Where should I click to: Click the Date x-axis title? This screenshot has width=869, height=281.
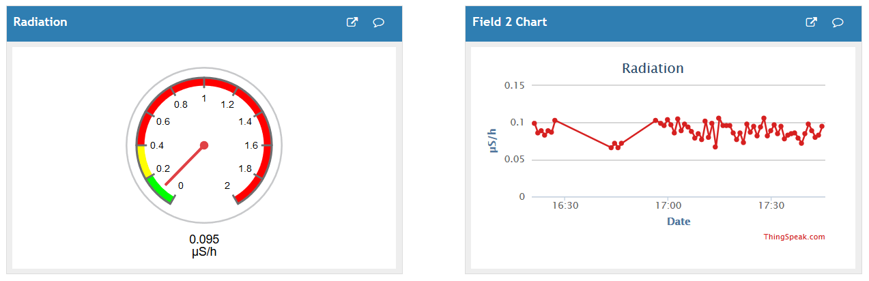tap(678, 221)
